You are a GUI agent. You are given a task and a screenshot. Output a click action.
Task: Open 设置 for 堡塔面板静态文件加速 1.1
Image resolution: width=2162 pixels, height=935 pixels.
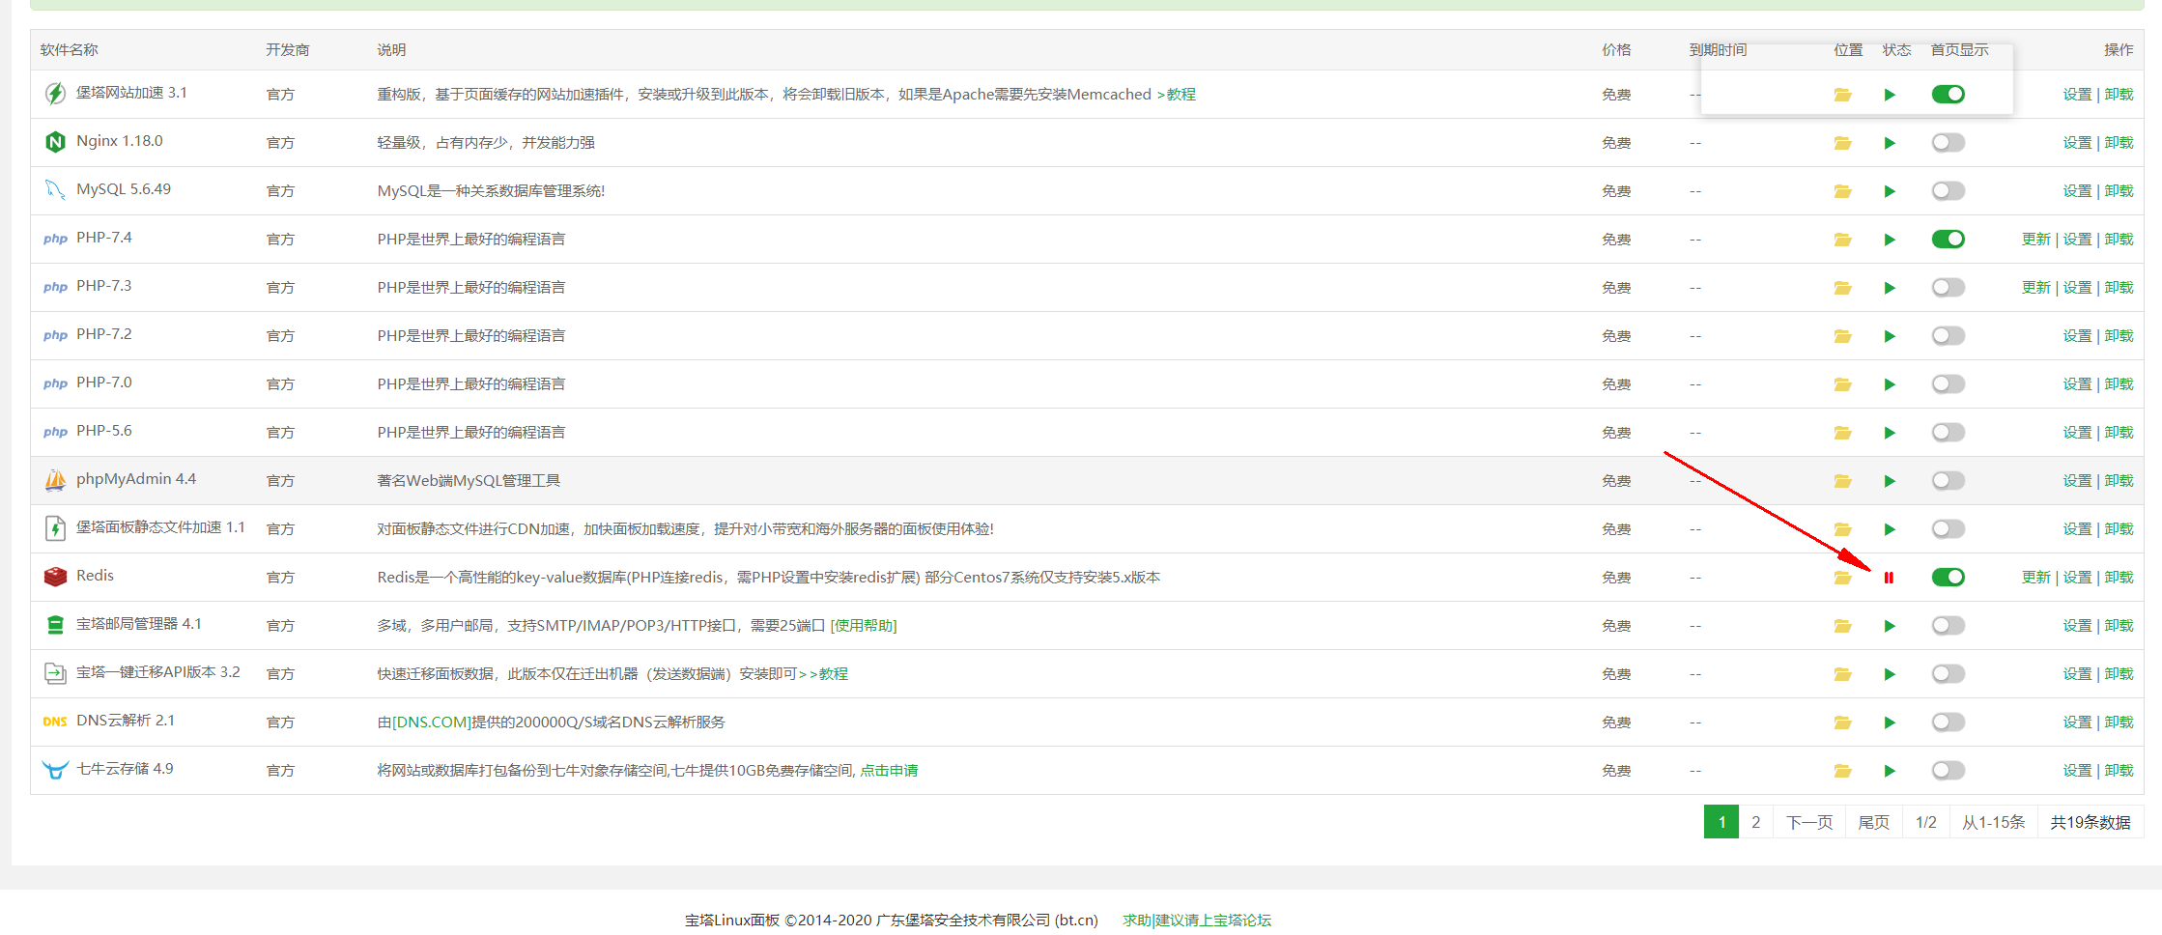coord(2077,529)
